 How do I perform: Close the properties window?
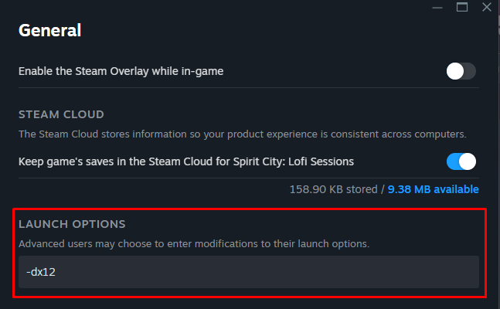point(486,7)
